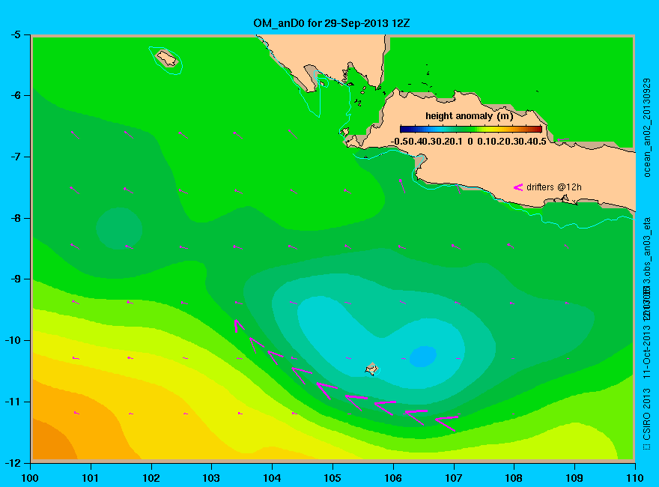Click the y-axis label '-10'
This screenshot has width=659, height=487.
point(13,340)
